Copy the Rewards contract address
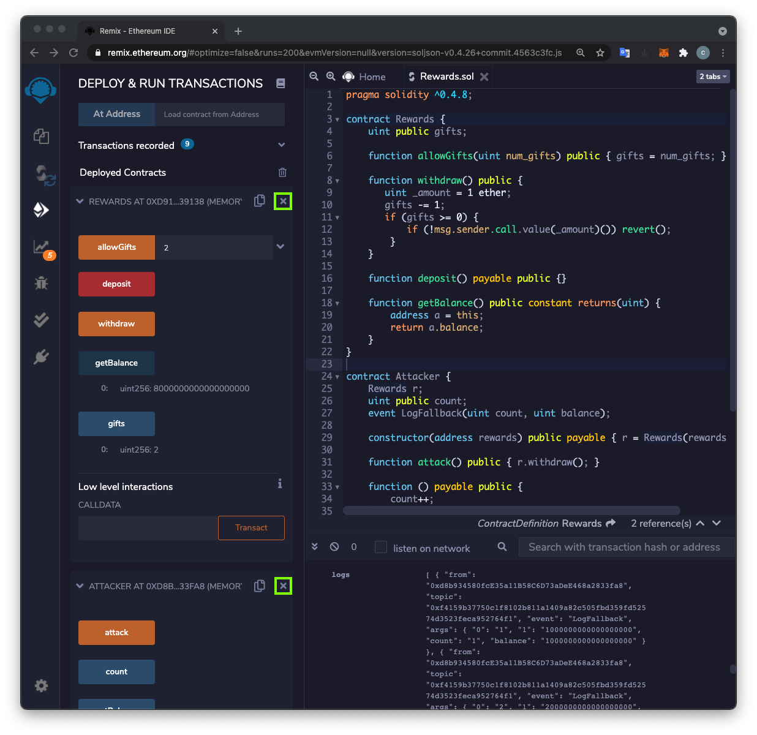This screenshot has height=735, width=757. 260,200
